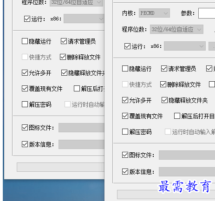Check 解压后打开目 option in front dialog

click(x=177, y=116)
